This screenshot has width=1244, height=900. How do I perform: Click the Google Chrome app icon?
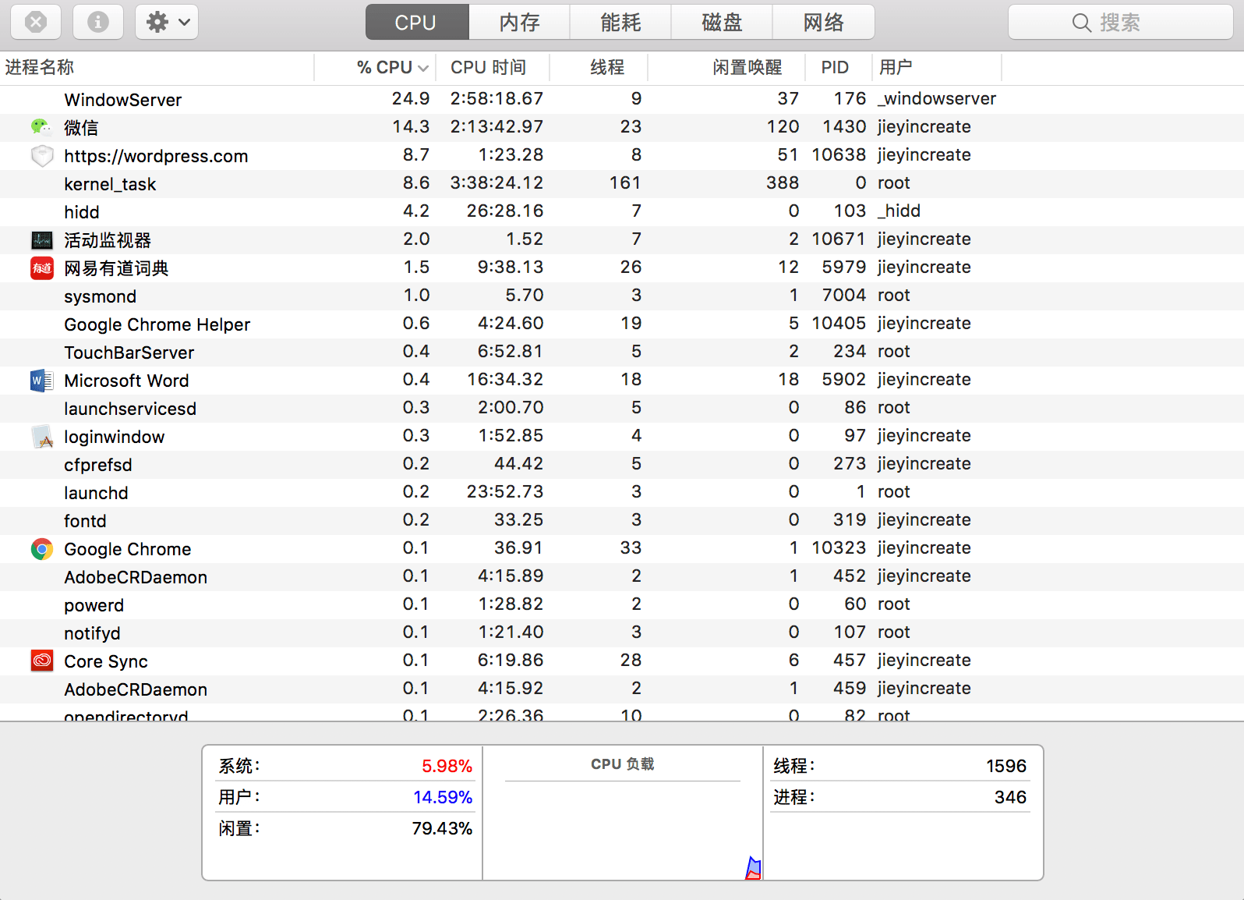point(41,548)
